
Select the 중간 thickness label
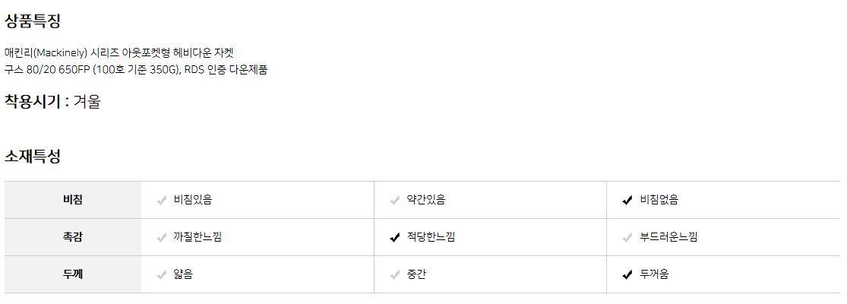[416, 274]
